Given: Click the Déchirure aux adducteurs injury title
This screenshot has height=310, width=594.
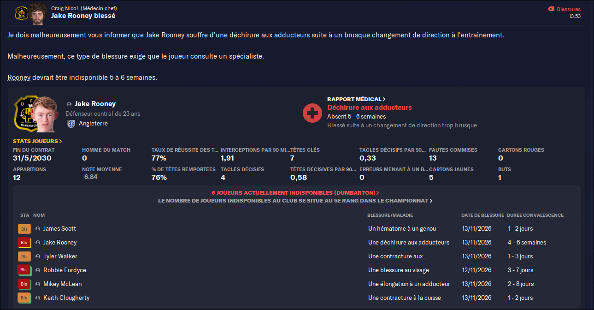Looking at the screenshot, I should pos(370,107).
